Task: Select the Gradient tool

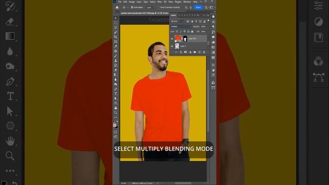Action: pyautogui.click(x=116, y=75)
